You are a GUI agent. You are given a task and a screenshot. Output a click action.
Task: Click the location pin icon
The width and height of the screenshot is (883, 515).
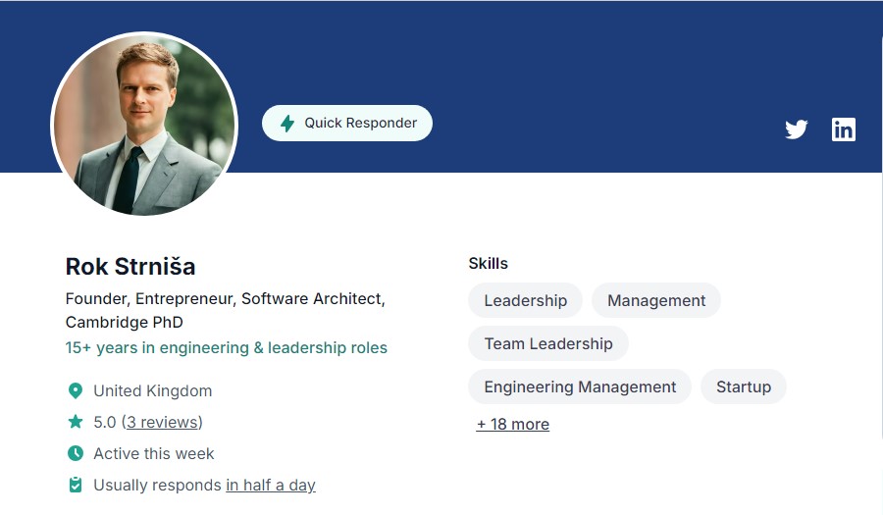[x=76, y=390]
